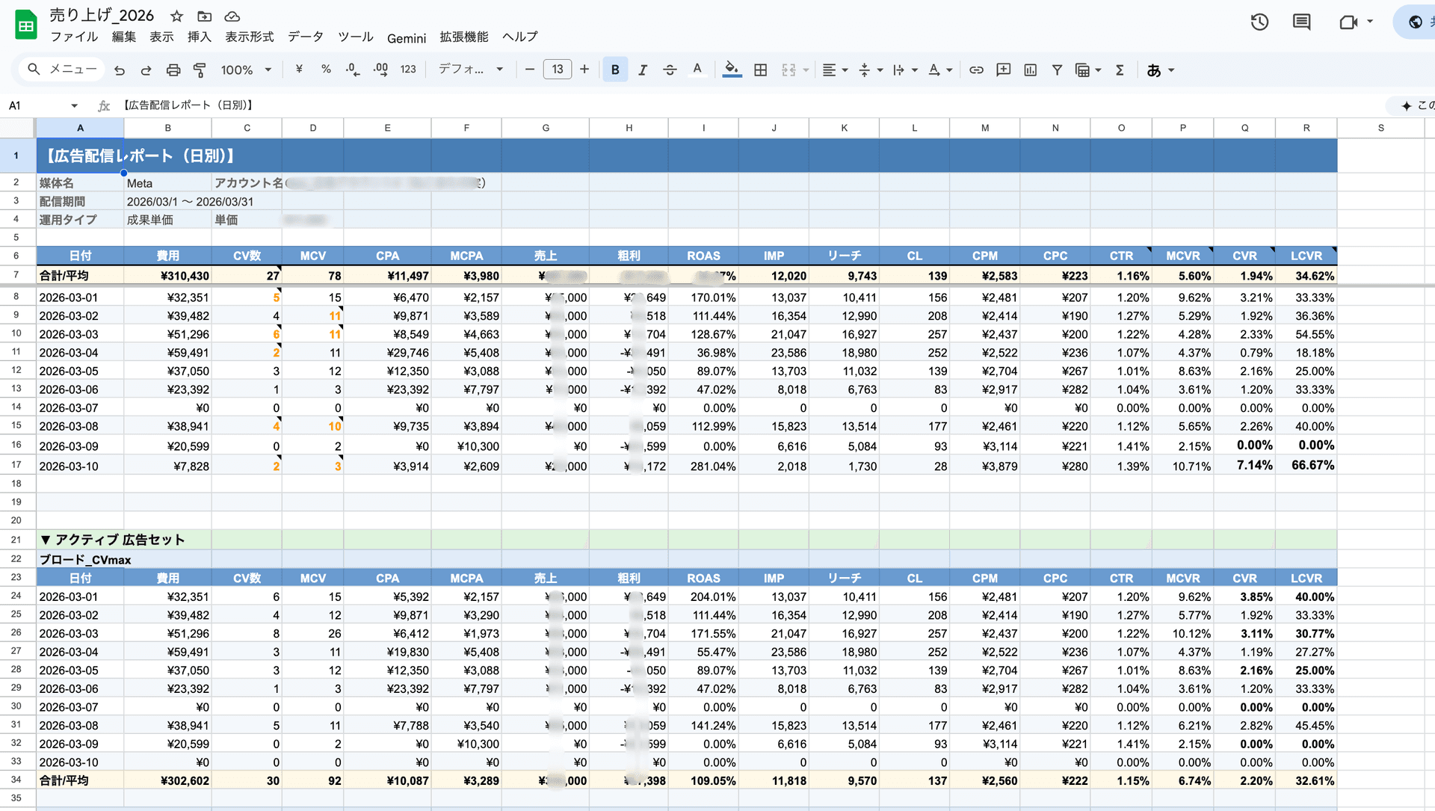Use the paint format tool

pyautogui.click(x=199, y=70)
